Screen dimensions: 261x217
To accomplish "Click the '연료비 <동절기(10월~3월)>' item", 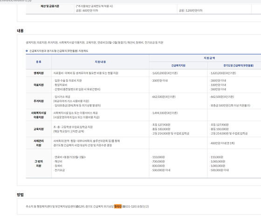I will pyautogui.click(x=69, y=157).
